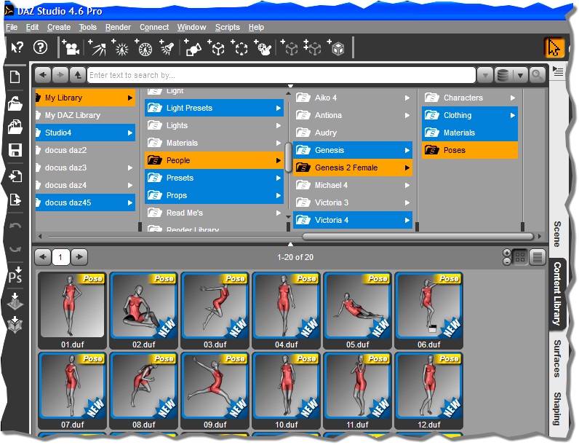This screenshot has height=445, width=579.
Task: Go to next results page
Action: coord(79,257)
